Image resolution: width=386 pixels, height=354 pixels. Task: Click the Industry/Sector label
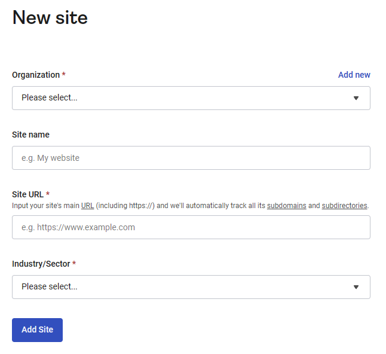pos(41,264)
